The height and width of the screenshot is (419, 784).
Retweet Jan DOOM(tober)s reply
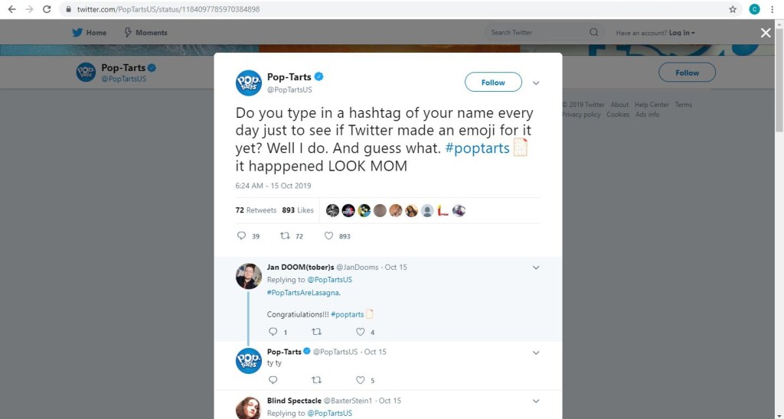316,332
